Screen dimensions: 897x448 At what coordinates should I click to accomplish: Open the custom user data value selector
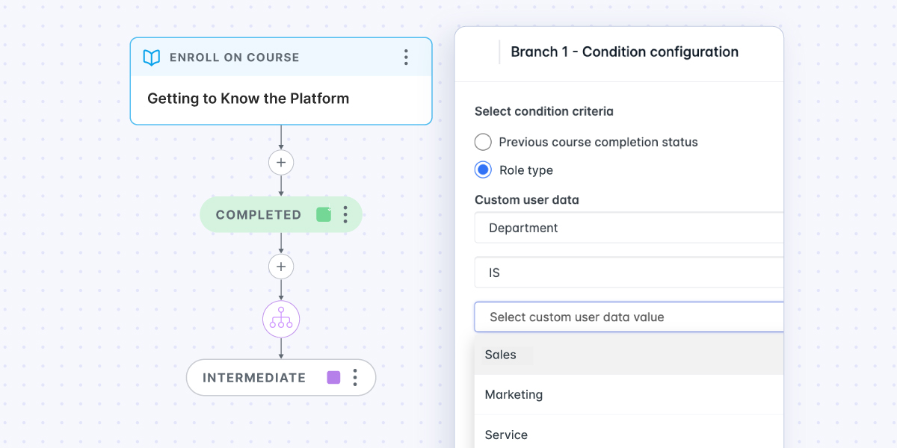pos(628,317)
